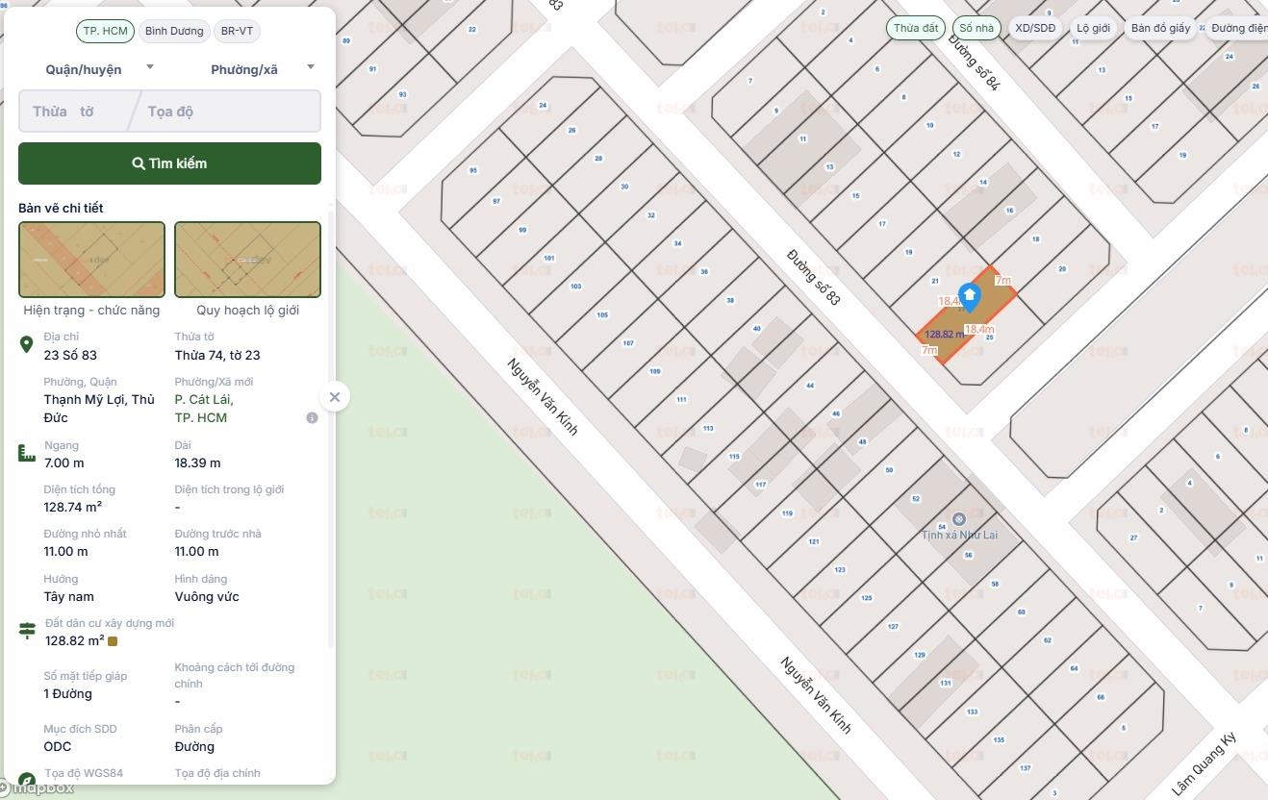Click the ruler icon next to Ngang

click(x=27, y=453)
